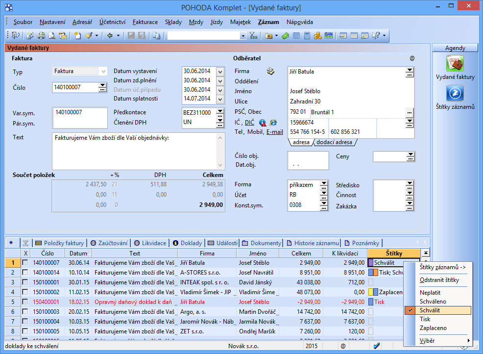This screenshot has height=354, width=483.
Task: Tick the checkbox for invoice 150400001
Action: tap(25, 302)
